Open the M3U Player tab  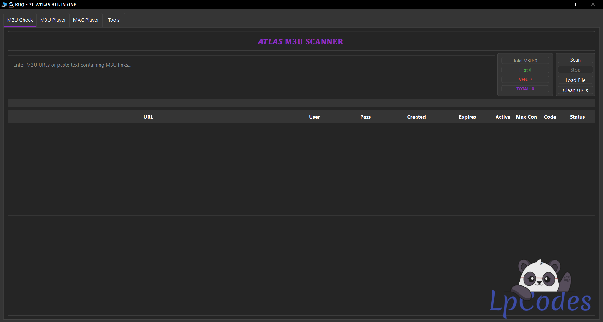[x=53, y=20]
